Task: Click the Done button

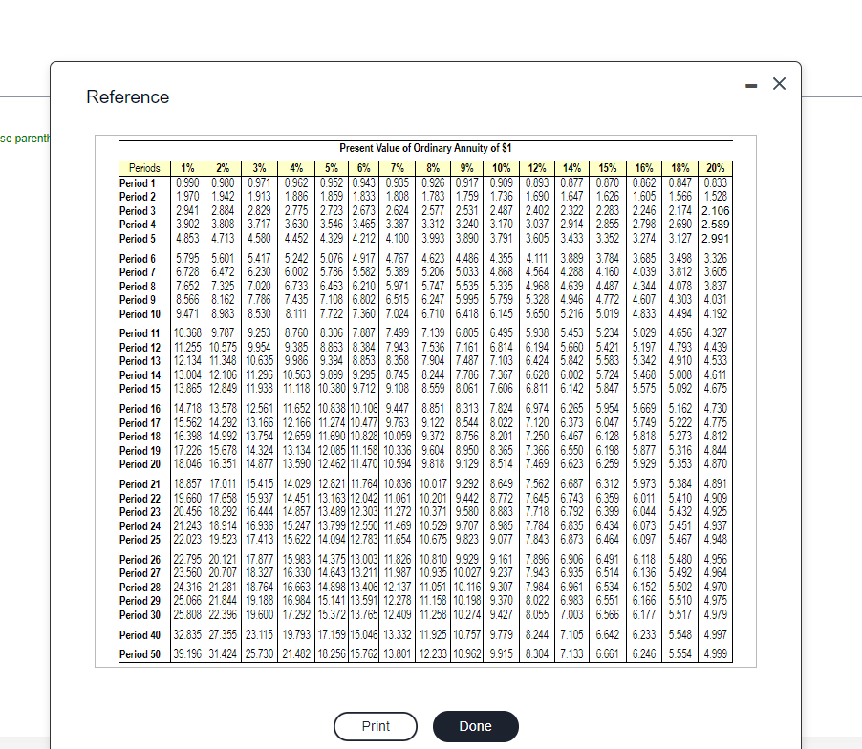Action: (475, 726)
